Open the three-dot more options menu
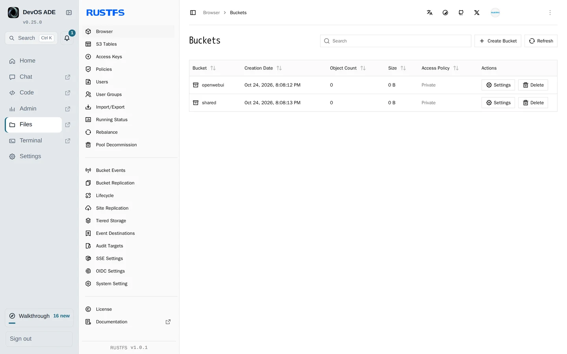Image resolution: width=567 pixels, height=354 pixels. (x=550, y=13)
